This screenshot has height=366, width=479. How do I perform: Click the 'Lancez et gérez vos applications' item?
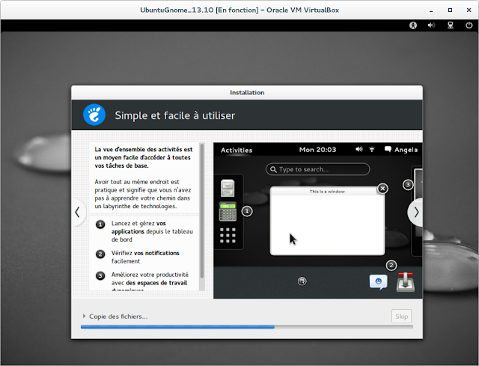point(152,231)
